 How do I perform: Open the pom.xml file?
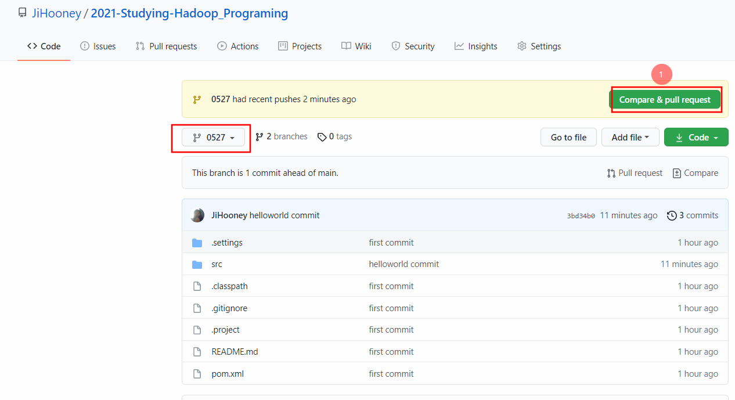228,374
